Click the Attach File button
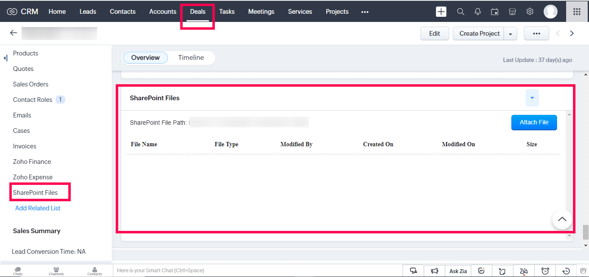The height and width of the screenshot is (277, 589). [534, 123]
